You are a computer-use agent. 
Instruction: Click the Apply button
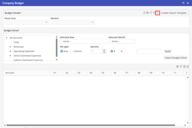tap(167, 51)
